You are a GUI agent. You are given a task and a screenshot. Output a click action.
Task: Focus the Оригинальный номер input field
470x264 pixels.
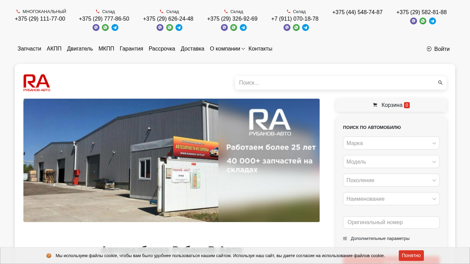tap(391, 222)
